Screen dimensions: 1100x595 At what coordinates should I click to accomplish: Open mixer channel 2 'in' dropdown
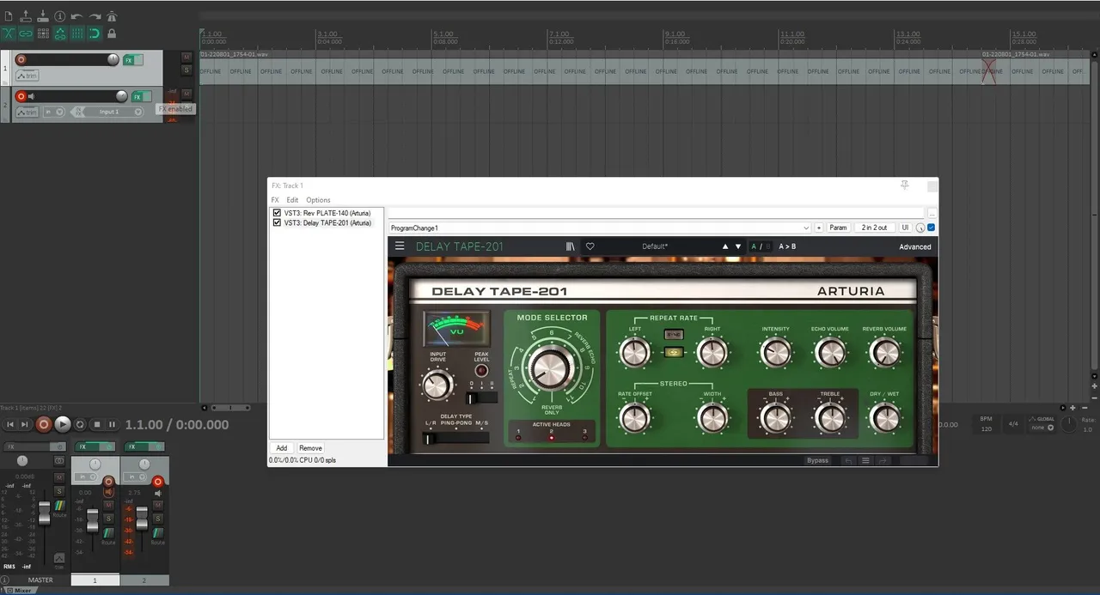[x=134, y=477]
